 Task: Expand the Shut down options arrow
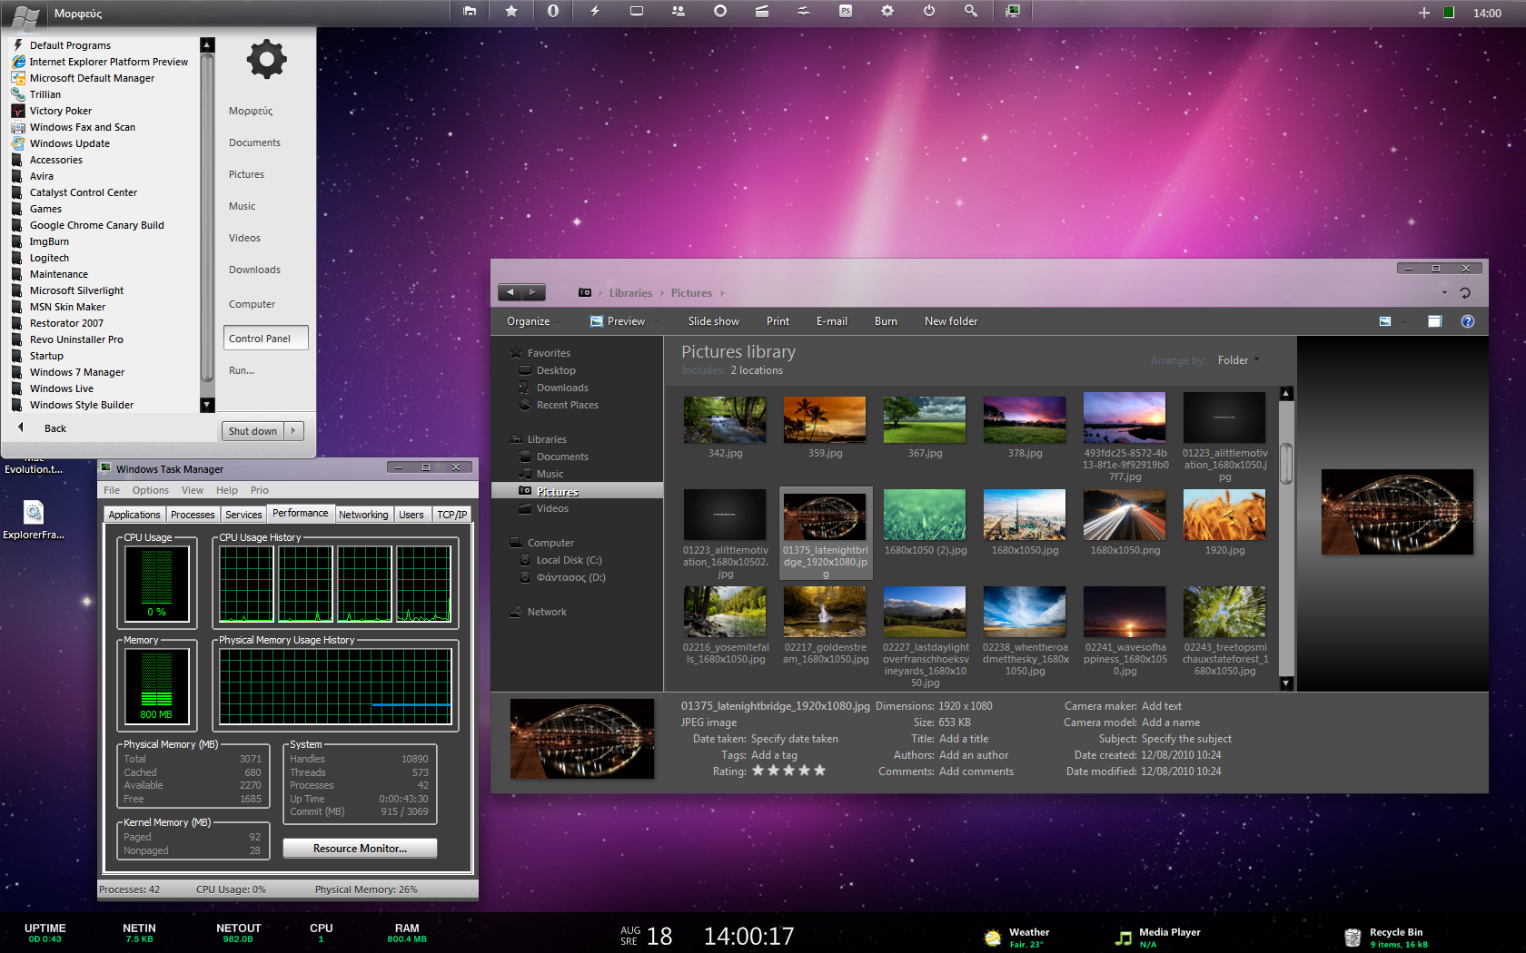[293, 431]
